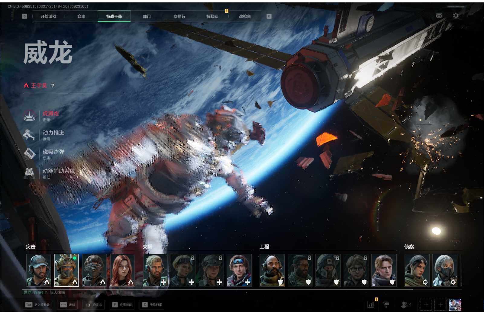
Task: Click the 侦察 class heading
Action: click(x=409, y=247)
